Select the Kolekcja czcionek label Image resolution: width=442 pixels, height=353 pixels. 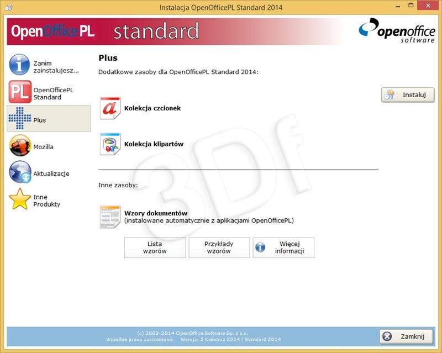152,108
